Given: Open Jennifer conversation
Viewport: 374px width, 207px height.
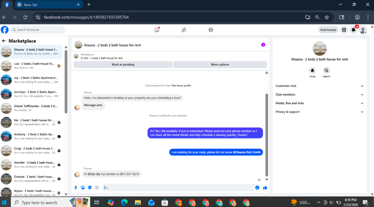Looking at the screenshot, I should pos(31,165).
